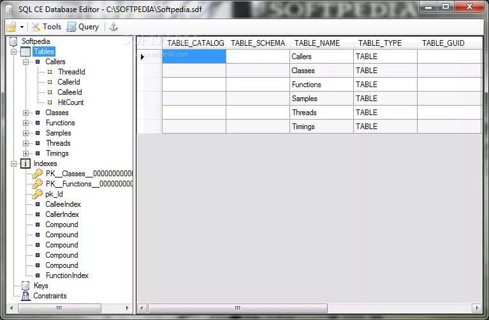Click tree panel scroll left arrow

tap(11, 308)
